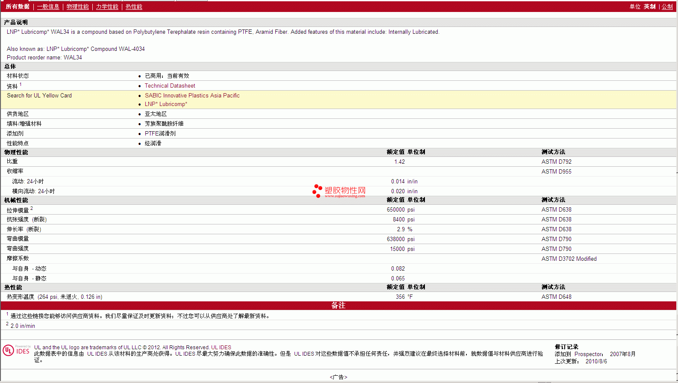Screen dimensions: 678x383
Task: Click the 热变形温度 row label
Action: pos(54,297)
